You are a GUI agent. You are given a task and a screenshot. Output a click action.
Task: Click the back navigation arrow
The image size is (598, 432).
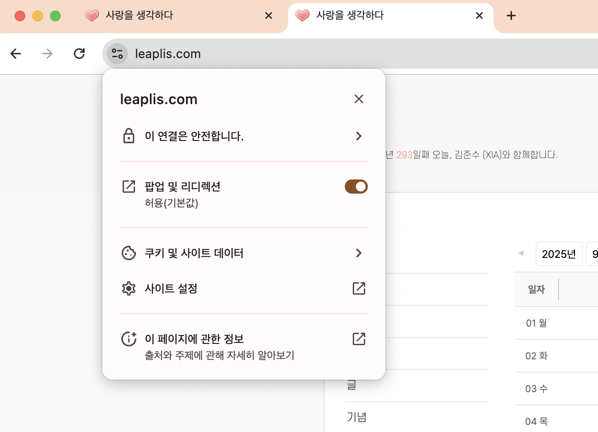tap(16, 54)
